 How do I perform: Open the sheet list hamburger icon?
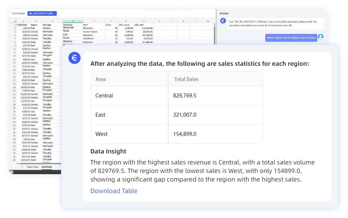(22, 167)
